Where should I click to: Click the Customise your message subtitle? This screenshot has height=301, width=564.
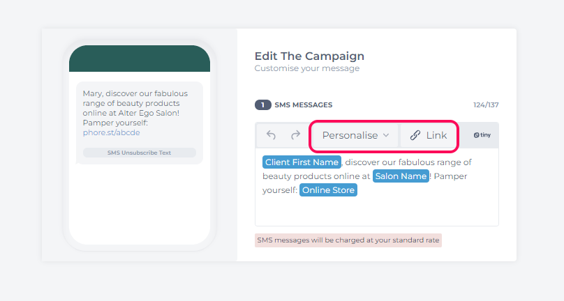click(x=307, y=68)
